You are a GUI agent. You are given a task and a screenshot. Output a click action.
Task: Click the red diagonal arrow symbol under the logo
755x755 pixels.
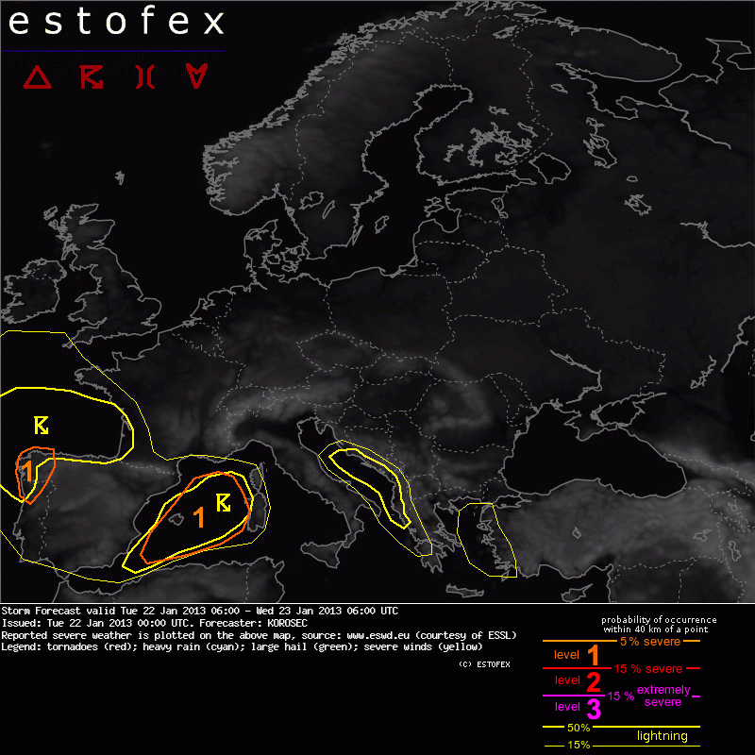point(91,77)
